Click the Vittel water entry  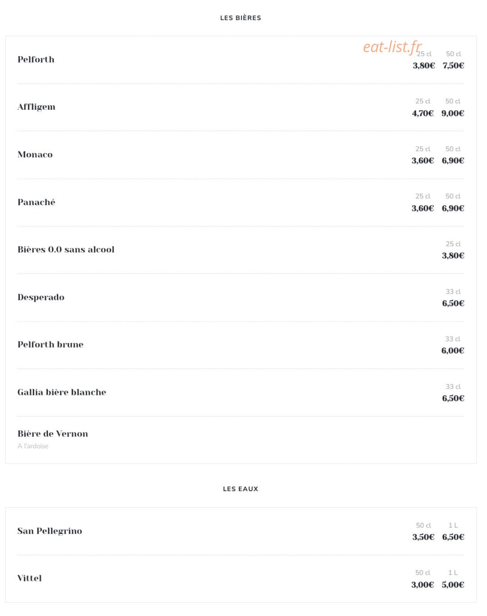pyautogui.click(x=30, y=578)
